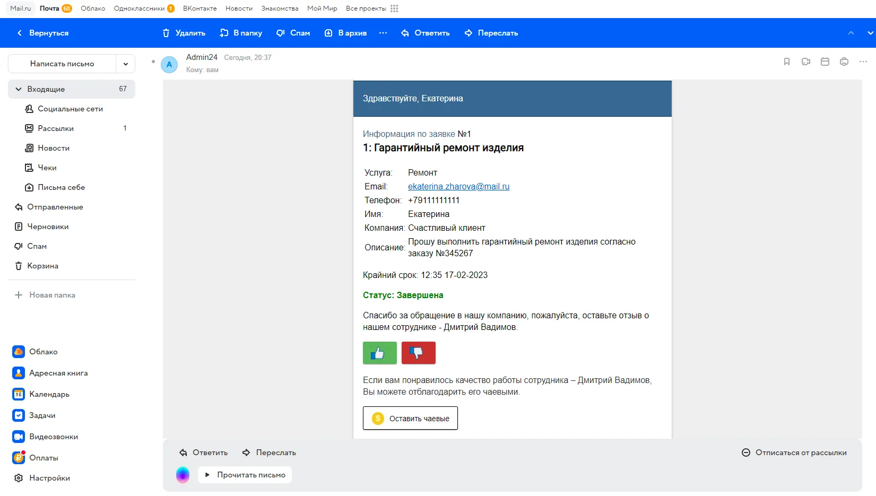Click Переслать in the blue toolbar
Viewport: 876px width, 496px height.
pos(491,33)
